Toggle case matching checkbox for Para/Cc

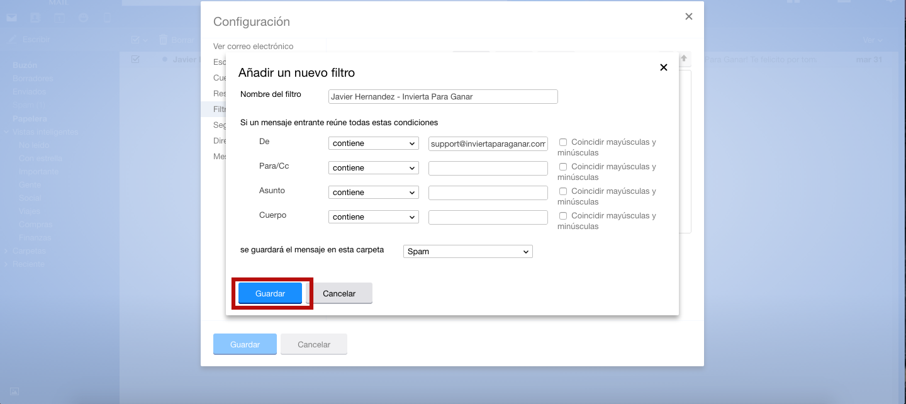(x=563, y=167)
